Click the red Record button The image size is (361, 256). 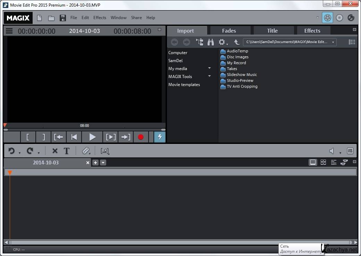(141, 137)
